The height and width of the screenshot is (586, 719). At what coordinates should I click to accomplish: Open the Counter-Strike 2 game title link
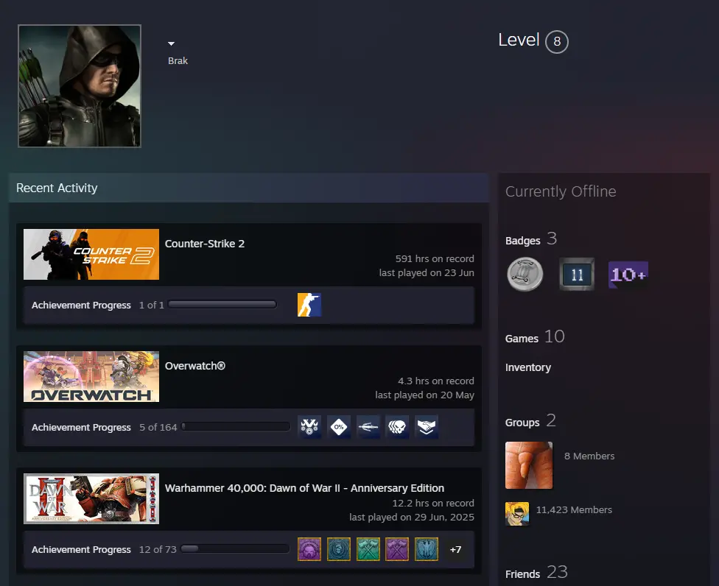tap(205, 244)
